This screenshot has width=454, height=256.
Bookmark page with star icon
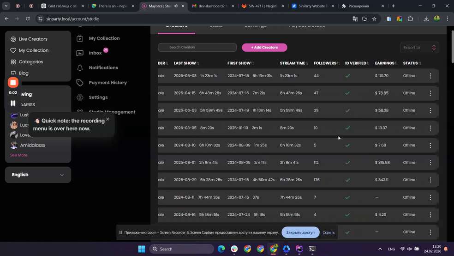[x=374, y=19]
